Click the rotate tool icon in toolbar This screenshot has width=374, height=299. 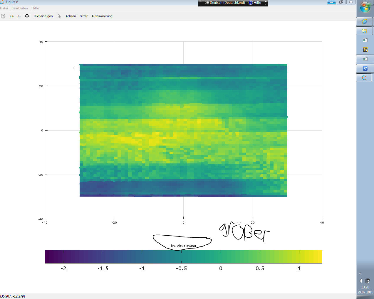[3, 16]
